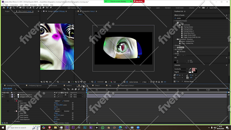This screenshot has width=231, height=130.
Task: Click the Shape link for Mask 1 Mask Path
Action: 56,103
